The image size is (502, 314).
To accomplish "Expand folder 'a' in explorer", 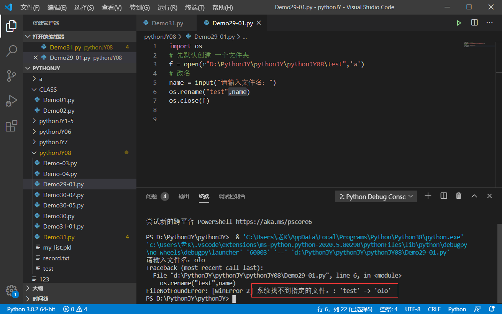I will 80,79.
